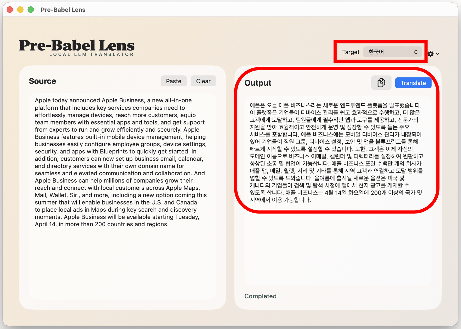Click the Pre-Babel Lens logo title
Screen dimensions: 461x329
(77, 45)
